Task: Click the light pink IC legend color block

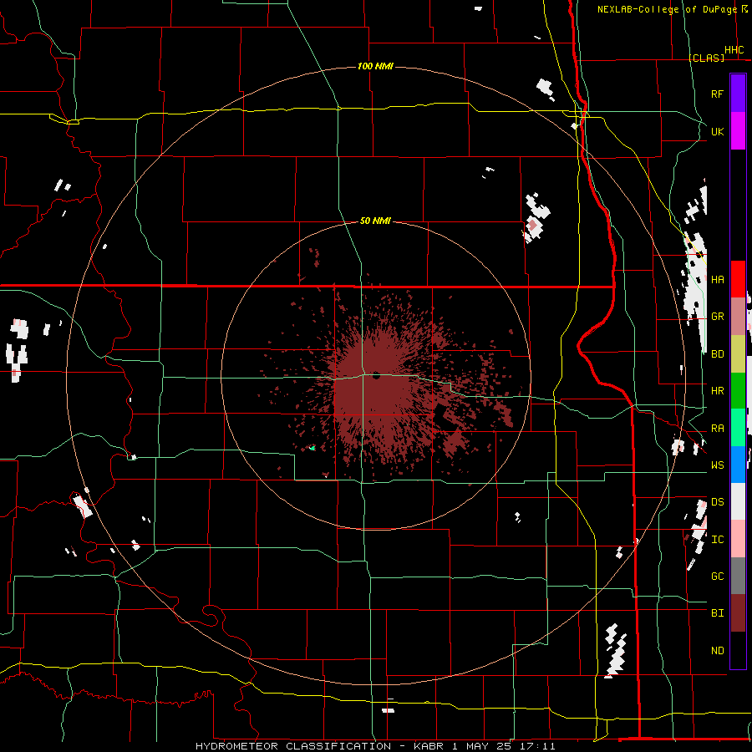Action: click(x=738, y=539)
